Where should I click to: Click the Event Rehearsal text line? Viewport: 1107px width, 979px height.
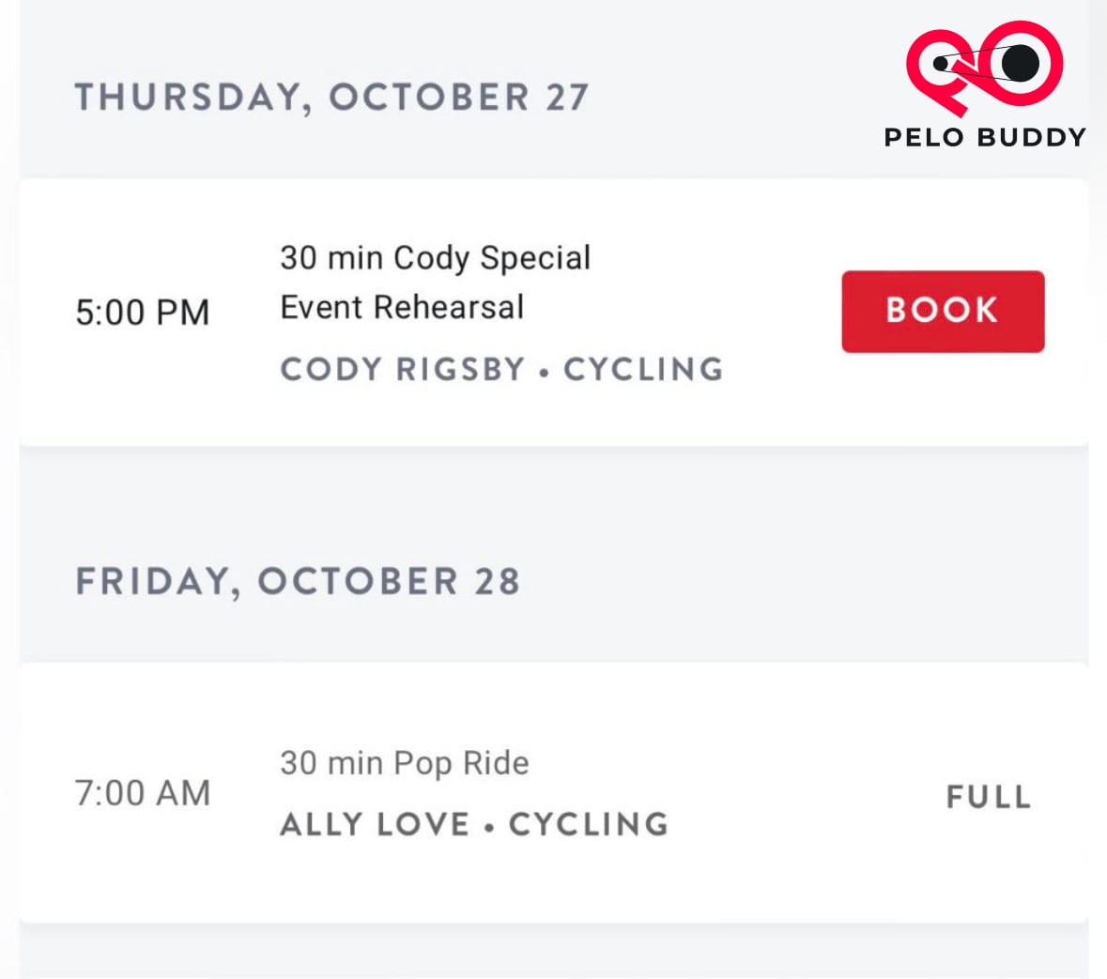402,307
